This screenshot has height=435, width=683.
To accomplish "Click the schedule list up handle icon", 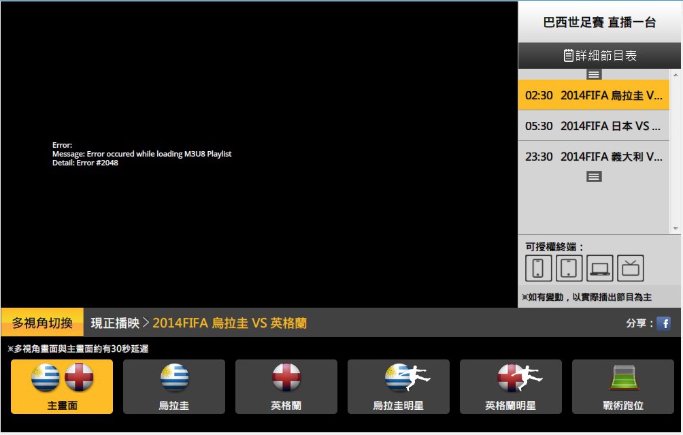I will (x=594, y=74).
